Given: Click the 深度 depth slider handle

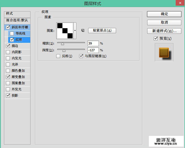Looking at the screenshot, I should tap(64, 50).
